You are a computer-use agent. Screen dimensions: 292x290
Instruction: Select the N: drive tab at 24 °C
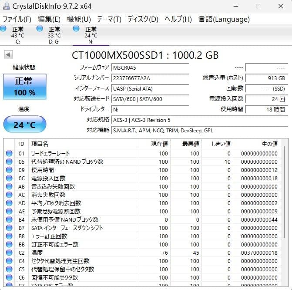91,35
